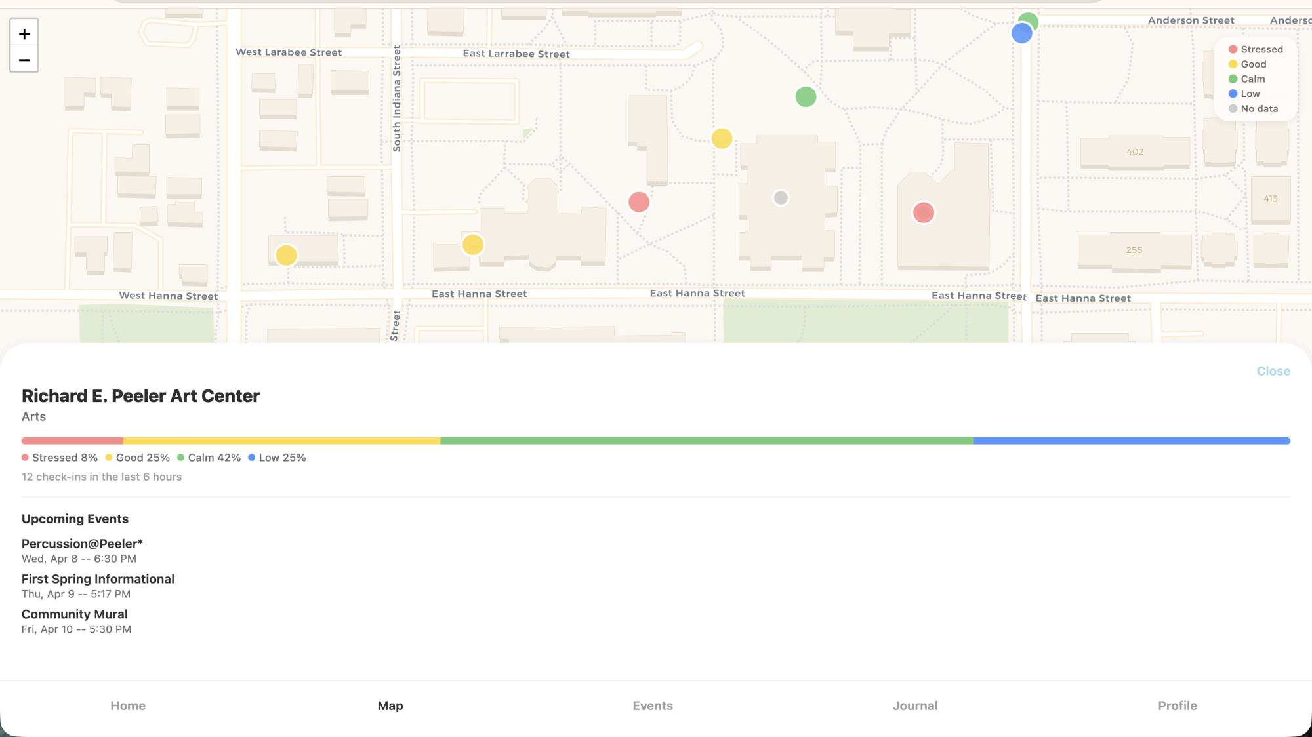
Task: Open the Journal tab
Action: pos(915,706)
